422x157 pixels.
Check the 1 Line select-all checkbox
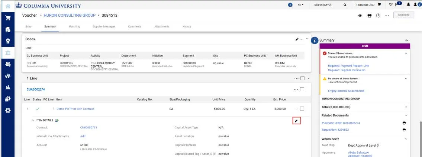pos(302,79)
